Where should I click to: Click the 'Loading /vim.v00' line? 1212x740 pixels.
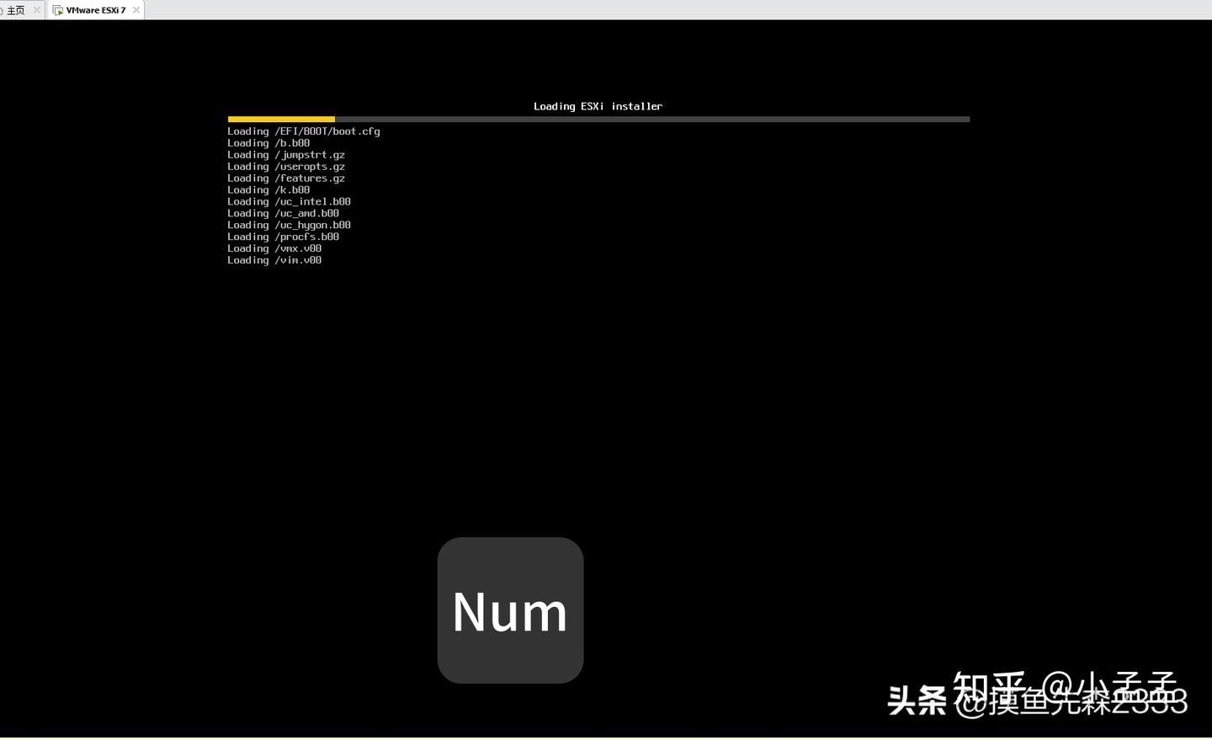pyautogui.click(x=274, y=261)
